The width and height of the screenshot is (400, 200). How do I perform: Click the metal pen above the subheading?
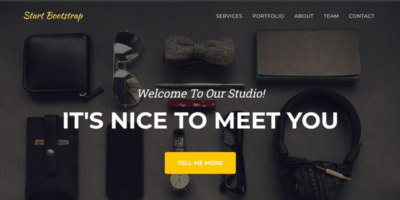(x=200, y=85)
